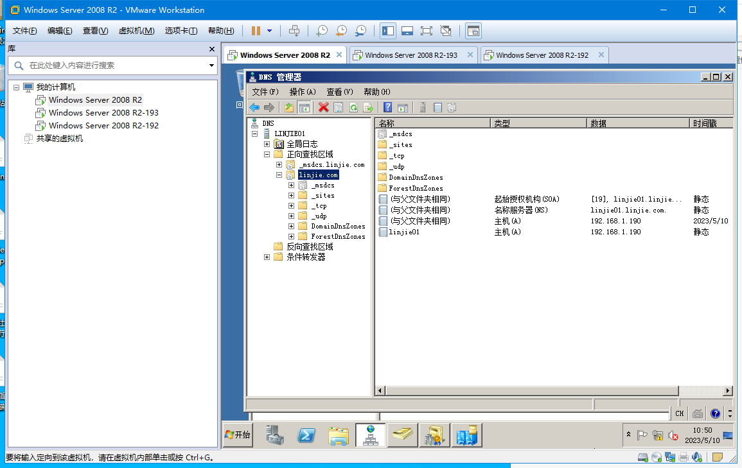Viewport: 742px width, 468px height.
Task: Collapse the linjie.com zone node
Action: pos(279,175)
